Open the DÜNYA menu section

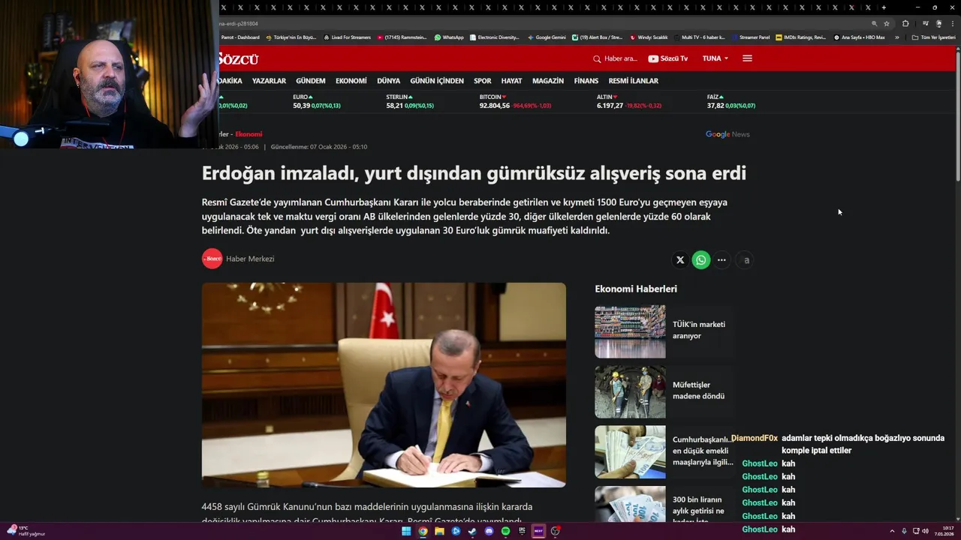point(388,81)
